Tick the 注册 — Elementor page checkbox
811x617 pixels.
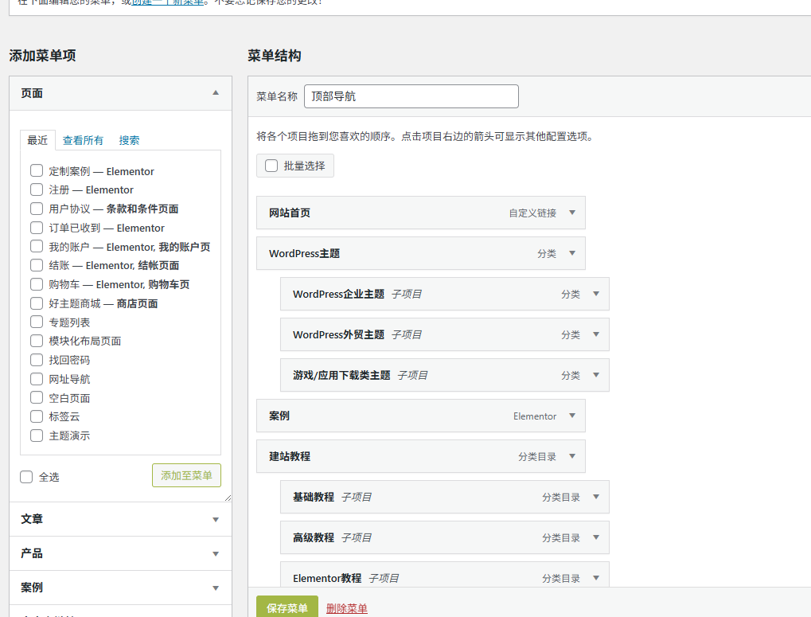pyautogui.click(x=37, y=189)
